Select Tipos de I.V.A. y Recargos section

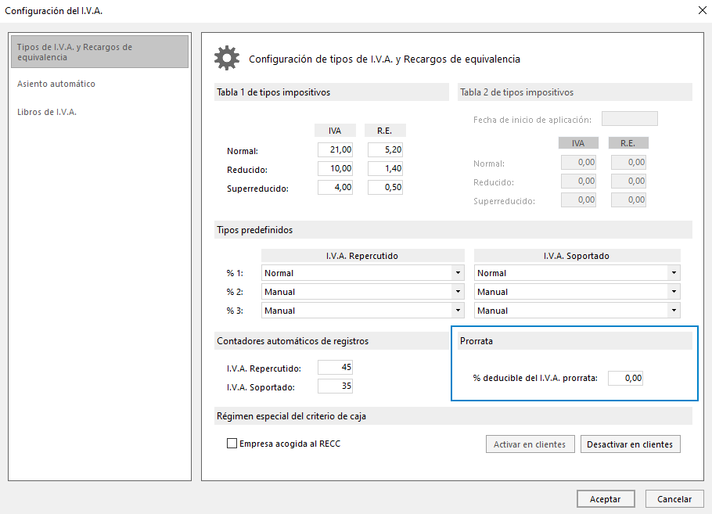coord(99,52)
